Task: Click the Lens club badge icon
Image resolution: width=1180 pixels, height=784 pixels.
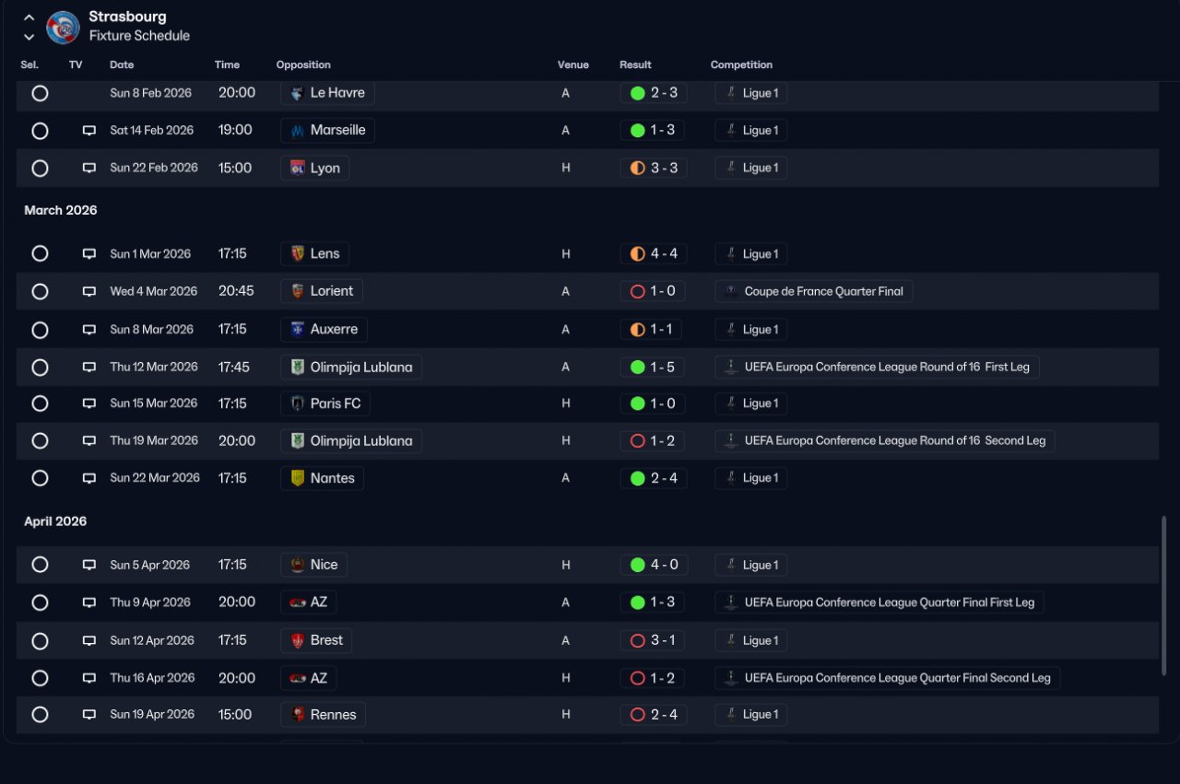Action: 298,253
